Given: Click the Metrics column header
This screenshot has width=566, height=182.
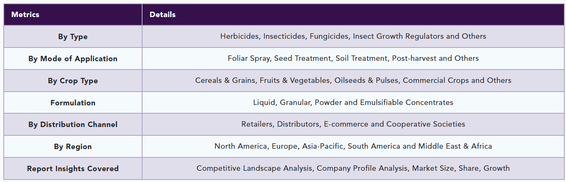Looking at the screenshot, I should [25, 15].
